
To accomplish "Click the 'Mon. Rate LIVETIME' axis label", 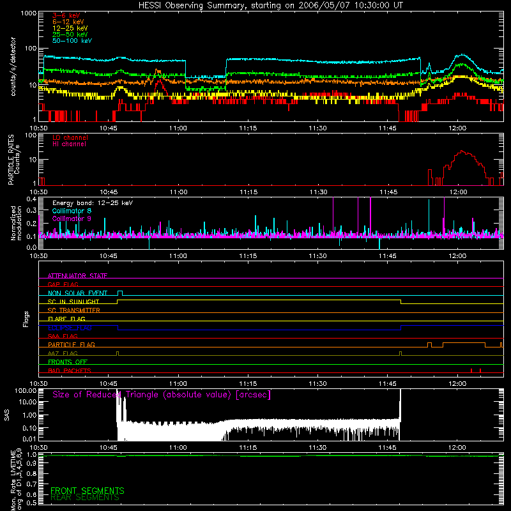I will coord(16,479).
